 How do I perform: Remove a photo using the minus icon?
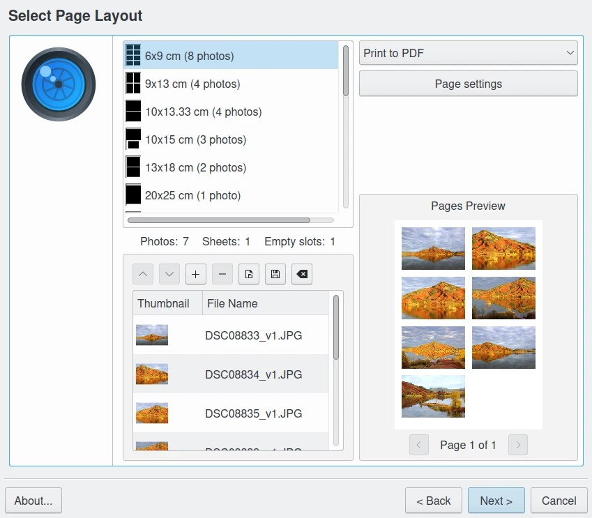click(x=222, y=273)
